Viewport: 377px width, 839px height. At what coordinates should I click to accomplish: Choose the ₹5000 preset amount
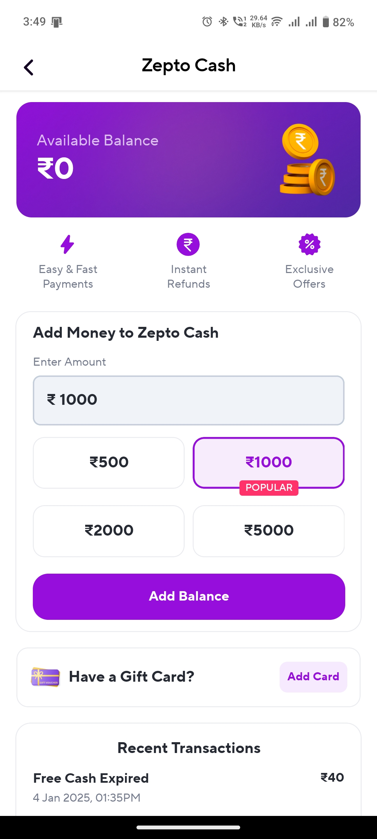point(268,531)
